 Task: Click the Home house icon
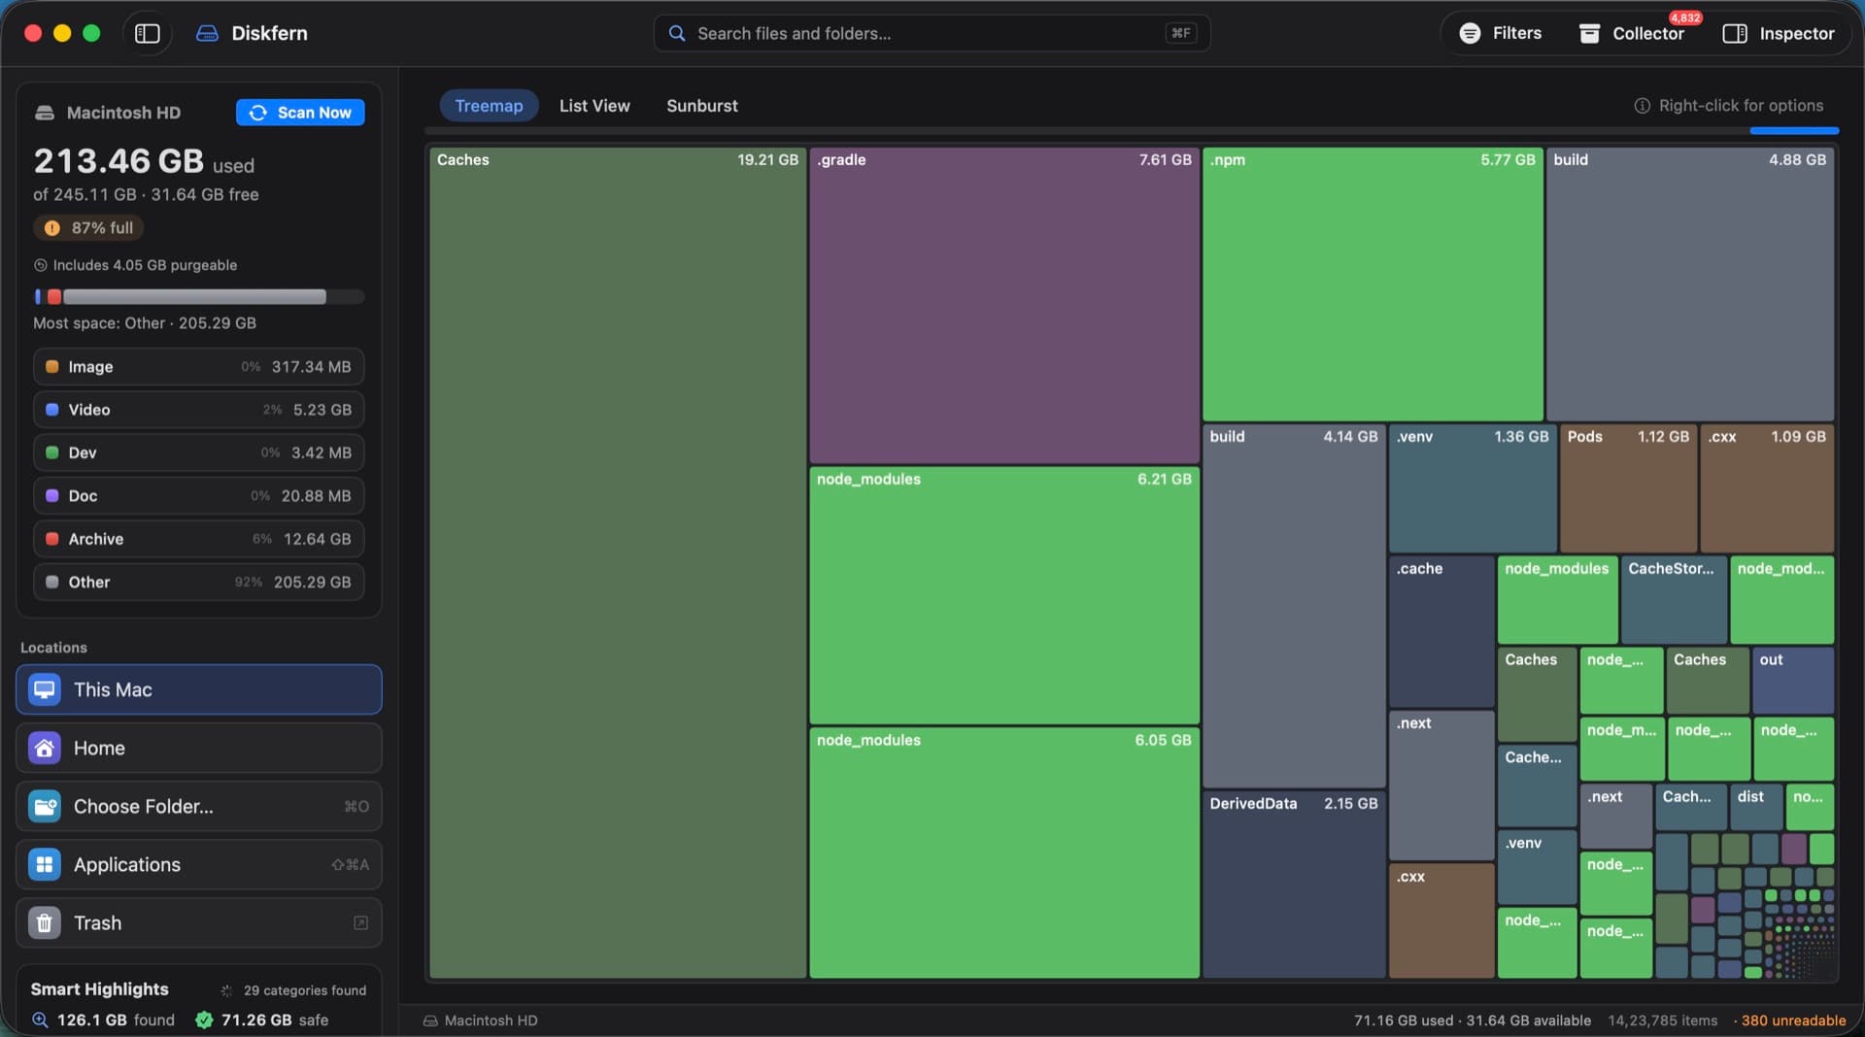click(x=45, y=748)
